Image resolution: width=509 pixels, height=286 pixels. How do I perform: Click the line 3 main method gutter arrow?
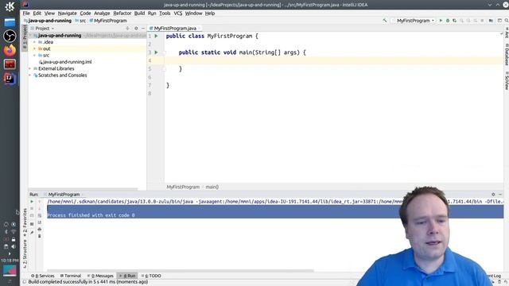pyautogui.click(x=156, y=52)
